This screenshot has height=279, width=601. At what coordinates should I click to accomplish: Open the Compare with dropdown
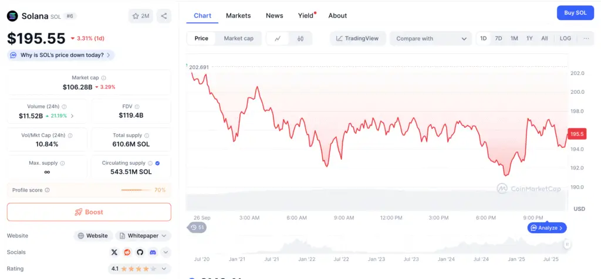[431, 39]
